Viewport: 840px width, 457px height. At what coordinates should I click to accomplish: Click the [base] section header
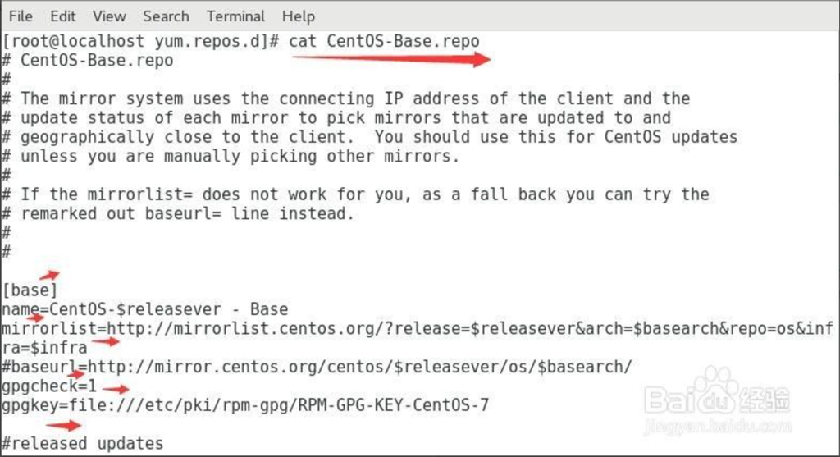tap(30, 290)
